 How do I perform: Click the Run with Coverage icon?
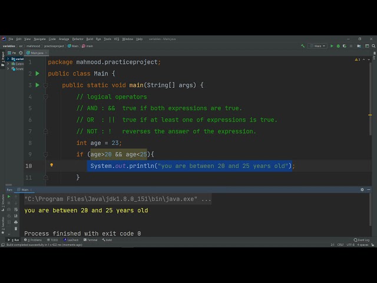tap(345, 46)
